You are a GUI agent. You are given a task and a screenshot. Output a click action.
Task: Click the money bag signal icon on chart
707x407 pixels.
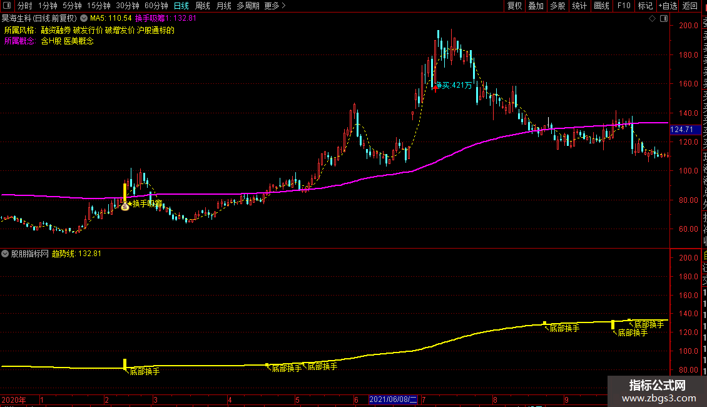(125, 207)
